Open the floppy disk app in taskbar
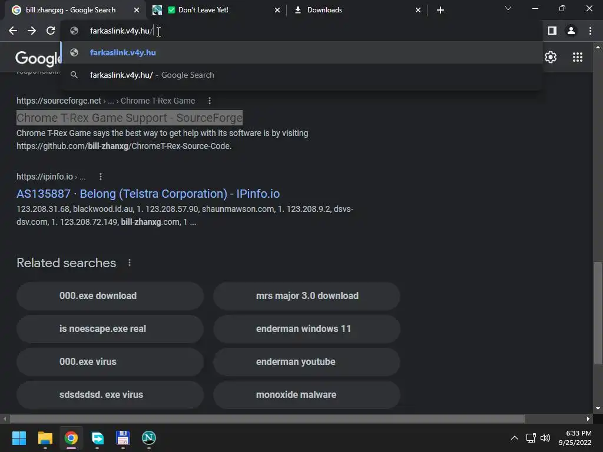Screen dimensions: 603x452 pyautogui.click(x=122, y=438)
